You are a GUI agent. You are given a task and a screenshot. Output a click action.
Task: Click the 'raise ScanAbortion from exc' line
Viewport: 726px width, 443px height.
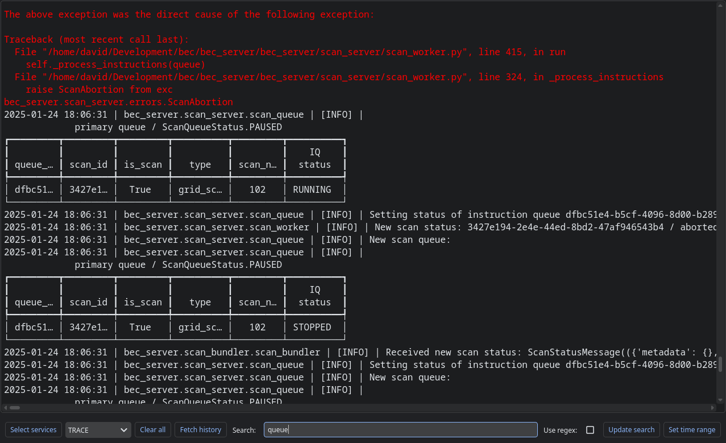click(99, 90)
